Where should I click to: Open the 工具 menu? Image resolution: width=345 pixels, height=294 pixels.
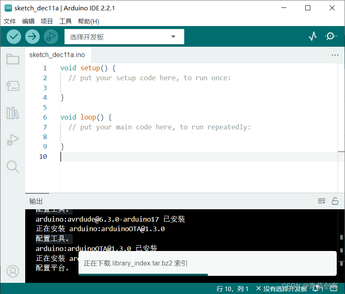tap(65, 21)
